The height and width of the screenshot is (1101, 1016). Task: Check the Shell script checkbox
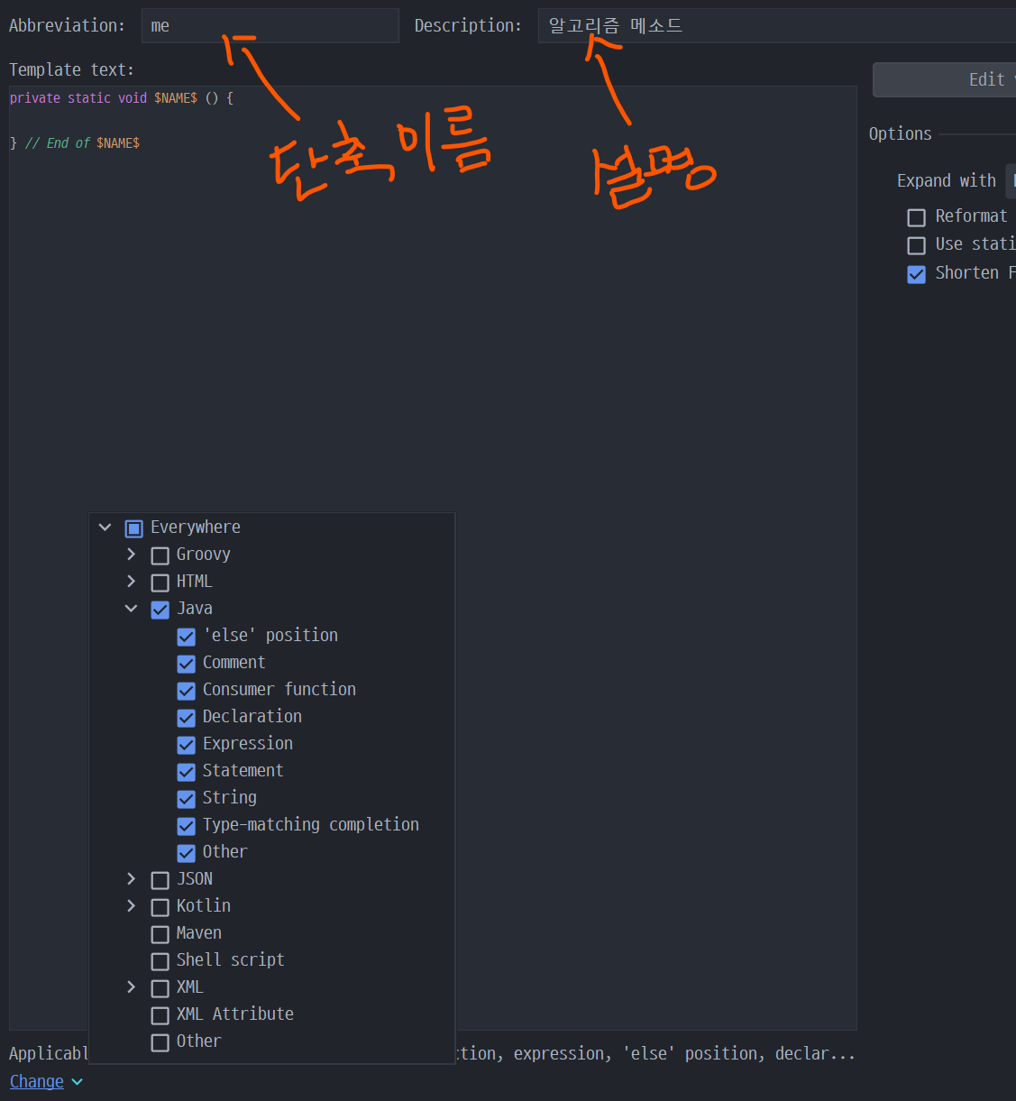(160, 961)
